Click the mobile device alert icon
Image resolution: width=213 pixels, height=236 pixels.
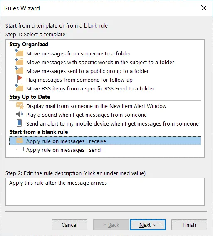point(20,123)
